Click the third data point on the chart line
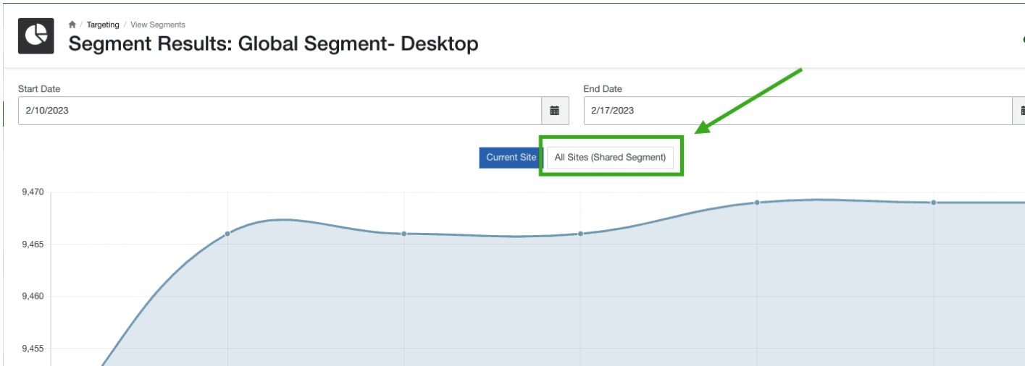 (x=580, y=234)
